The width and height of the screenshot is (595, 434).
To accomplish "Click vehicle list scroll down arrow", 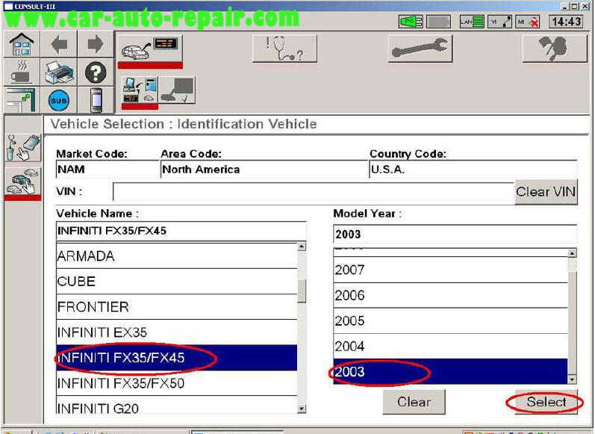I will (302, 409).
